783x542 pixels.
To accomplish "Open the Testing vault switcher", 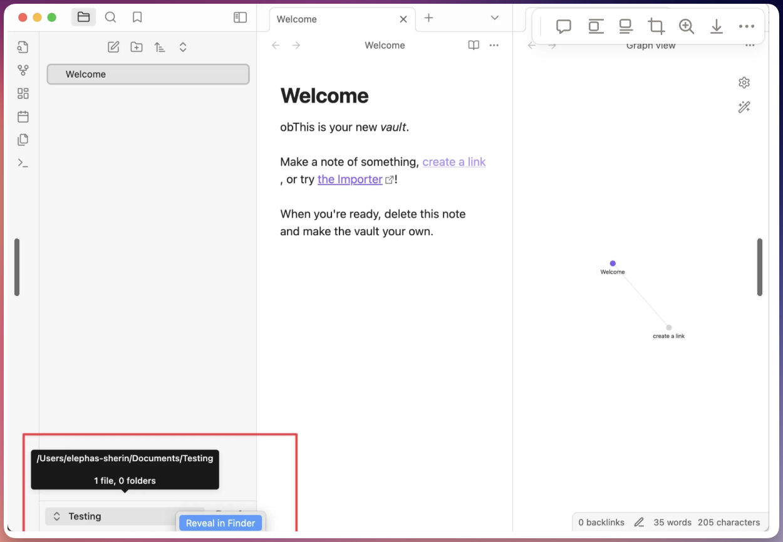I will pyautogui.click(x=125, y=516).
